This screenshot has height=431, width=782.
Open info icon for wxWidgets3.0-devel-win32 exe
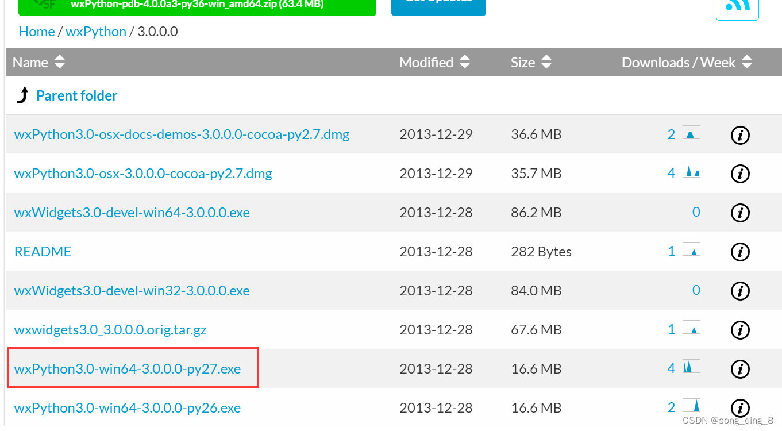[740, 291]
